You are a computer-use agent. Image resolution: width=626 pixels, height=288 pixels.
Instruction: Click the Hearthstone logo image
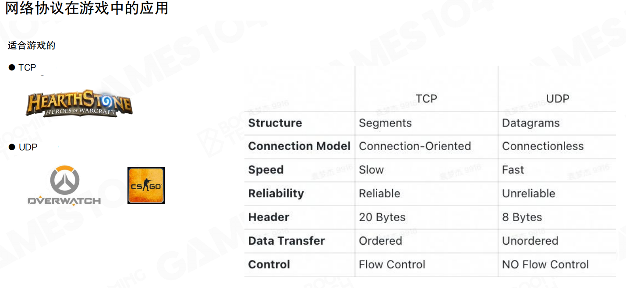click(x=79, y=104)
